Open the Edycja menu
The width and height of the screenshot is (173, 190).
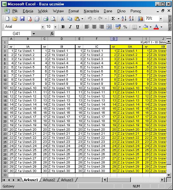28,11
